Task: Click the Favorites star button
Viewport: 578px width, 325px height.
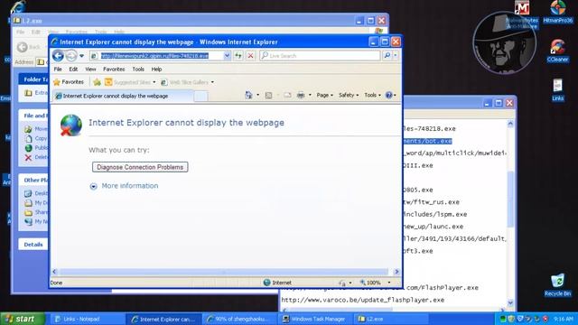Action: (x=69, y=82)
